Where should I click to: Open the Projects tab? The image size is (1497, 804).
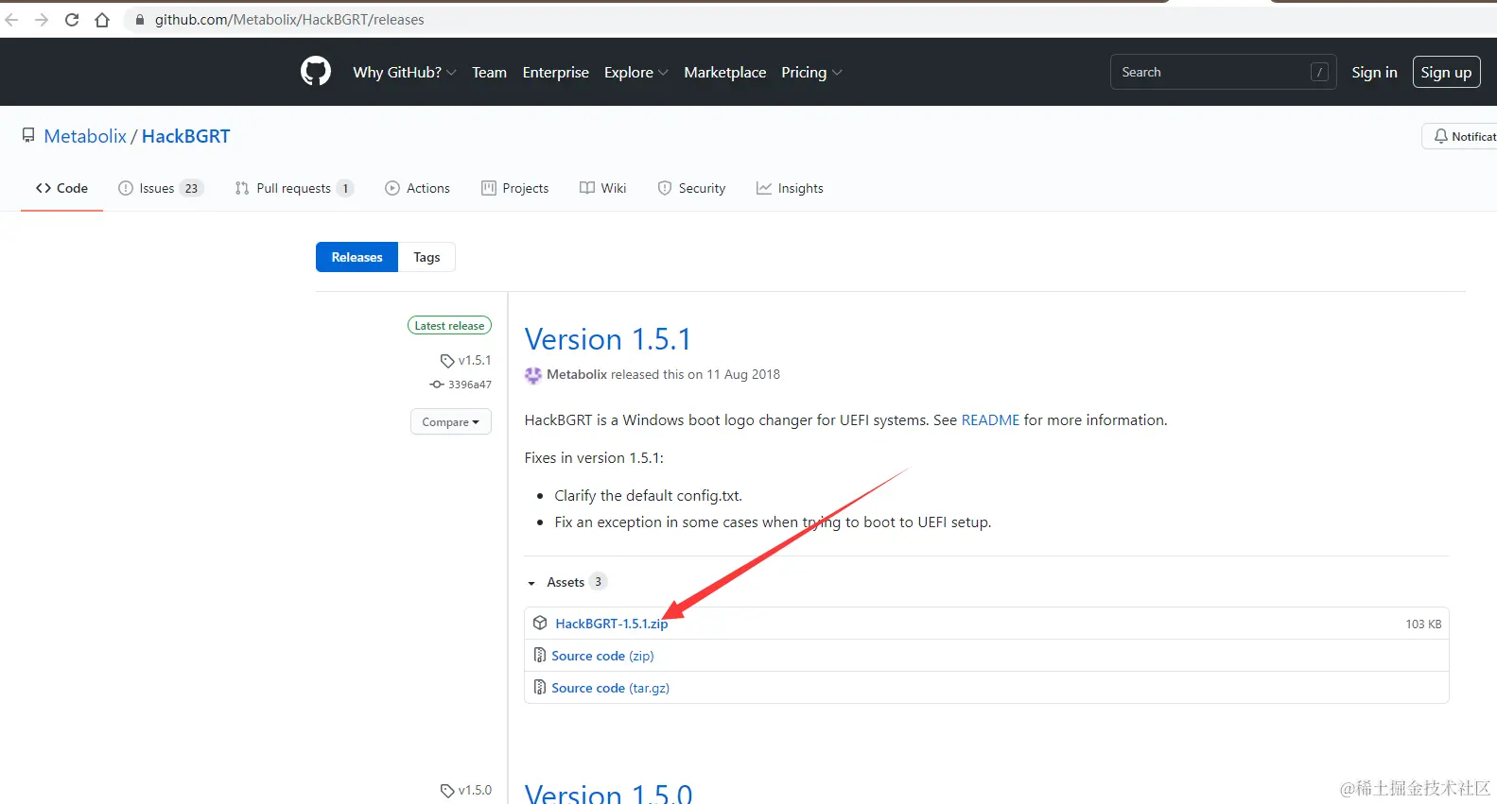pyautogui.click(x=515, y=188)
